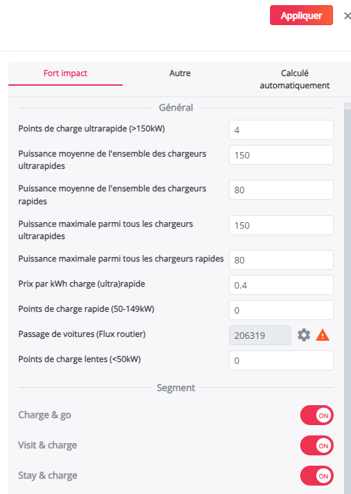351x494 pixels.
Task: Focus the rapid chargers average power field
Action: click(x=281, y=189)
